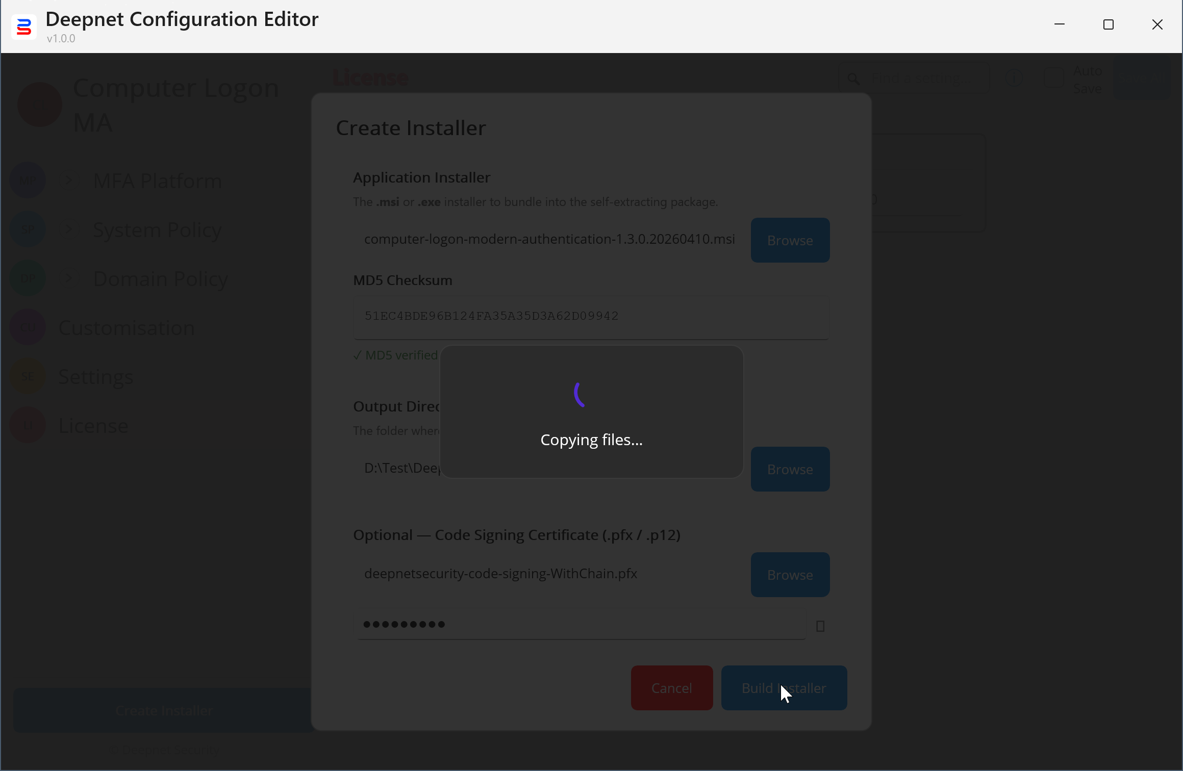Open the License menu item

pyautogui.click(x=93, y=425)
